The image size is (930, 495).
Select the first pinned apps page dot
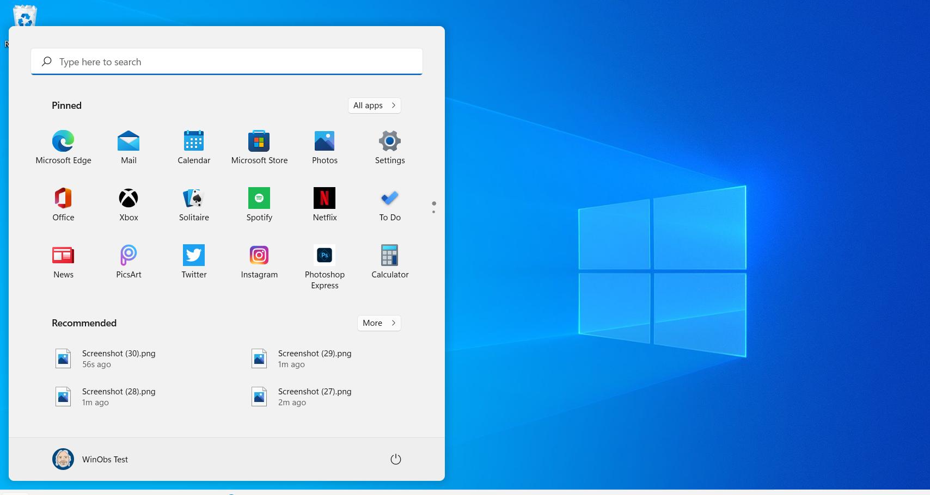(434, 203)
